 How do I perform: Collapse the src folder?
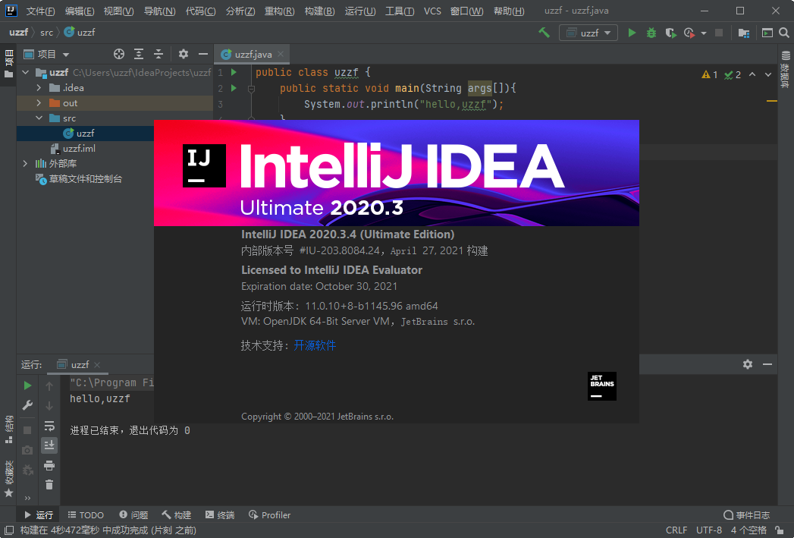coord(39,118)
